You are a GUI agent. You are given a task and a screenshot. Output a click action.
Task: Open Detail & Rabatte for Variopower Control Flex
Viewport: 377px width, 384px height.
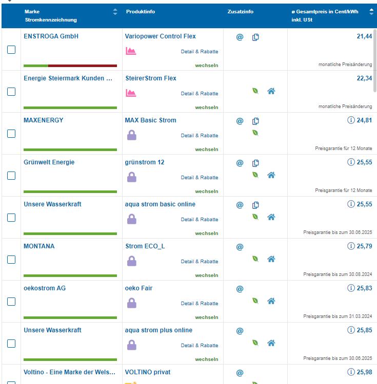[200, 51]
